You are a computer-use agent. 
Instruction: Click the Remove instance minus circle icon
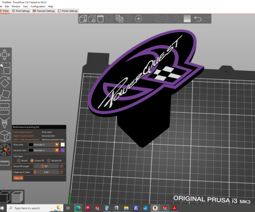[x=147, y=19]
